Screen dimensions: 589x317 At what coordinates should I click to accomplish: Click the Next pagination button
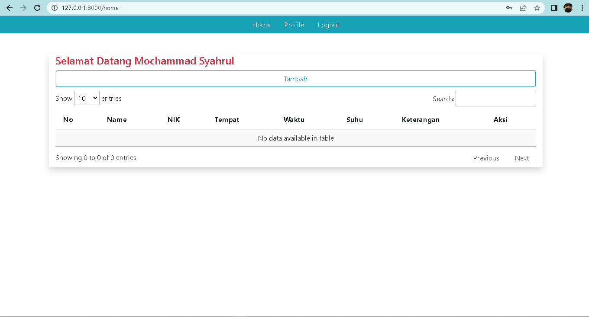tap(522, 158)
